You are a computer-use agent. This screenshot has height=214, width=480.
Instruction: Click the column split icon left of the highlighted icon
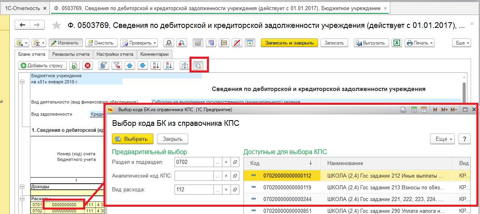pos(185,65)
